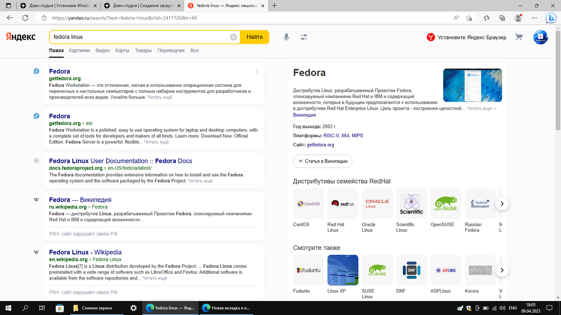This screenshot has height=315, width=561.
Task: Switch to the Видео search tab
Action: click(102, 50)
